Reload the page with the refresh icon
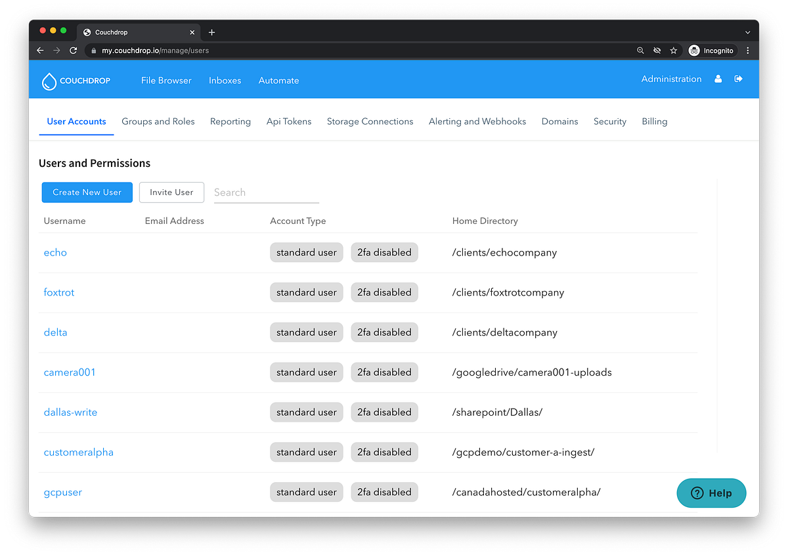The width and height of the screenshot is (788, 555). tap(73, 50)
